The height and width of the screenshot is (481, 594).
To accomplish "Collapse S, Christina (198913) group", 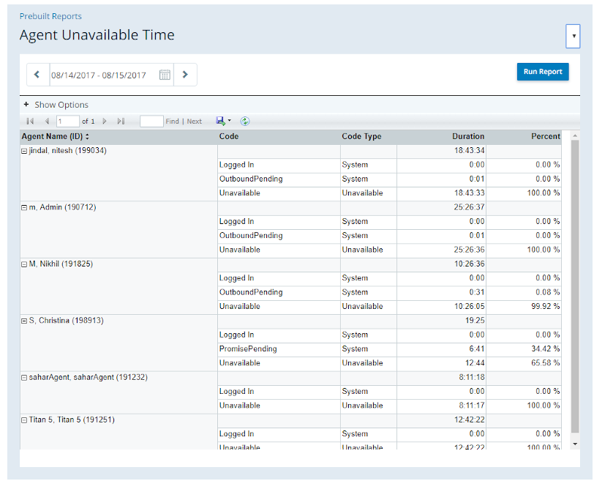I will pos(24,321).
